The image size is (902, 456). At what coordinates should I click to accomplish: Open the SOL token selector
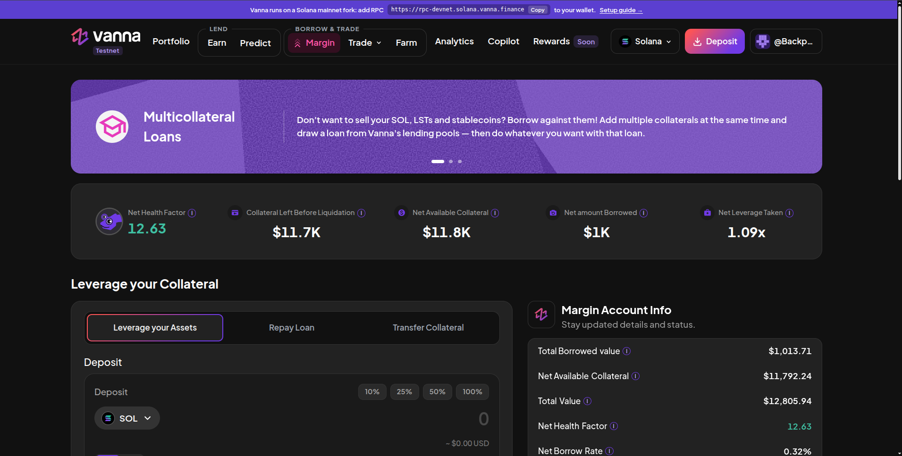127,418
